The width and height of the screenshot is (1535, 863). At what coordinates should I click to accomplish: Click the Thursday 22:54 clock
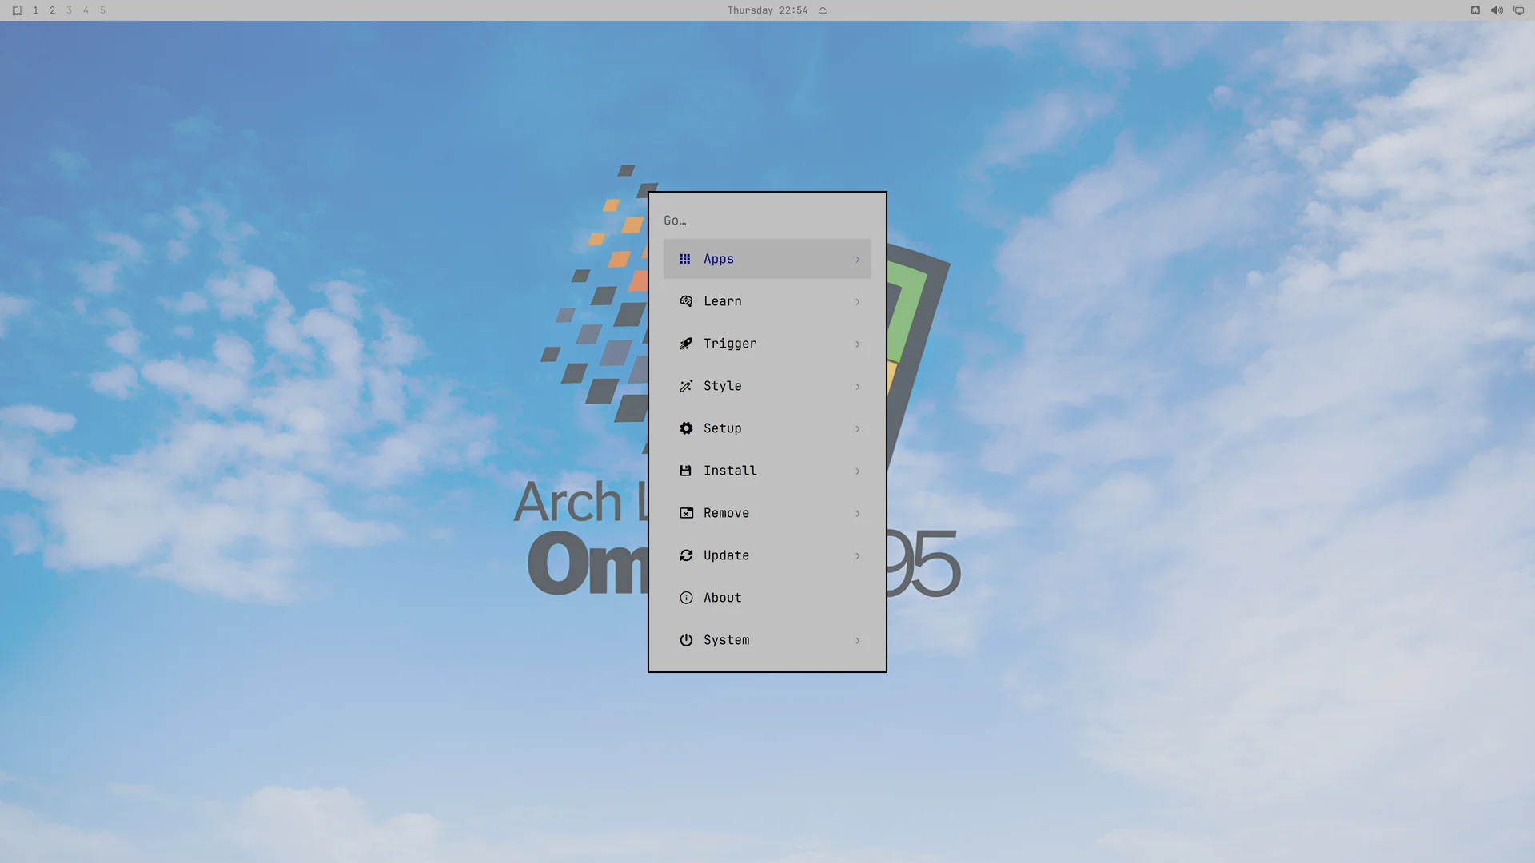pos(767,10)
